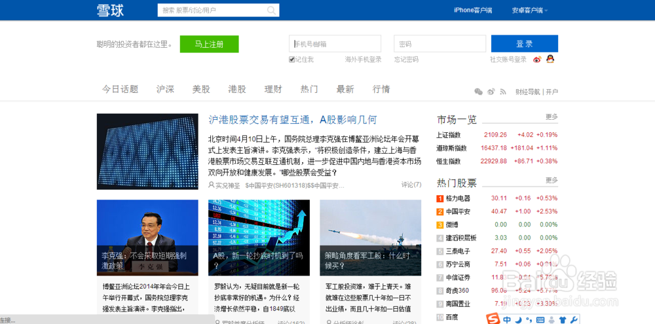
Task: Log in with QQ penguin icon
Action: point(550,59)
